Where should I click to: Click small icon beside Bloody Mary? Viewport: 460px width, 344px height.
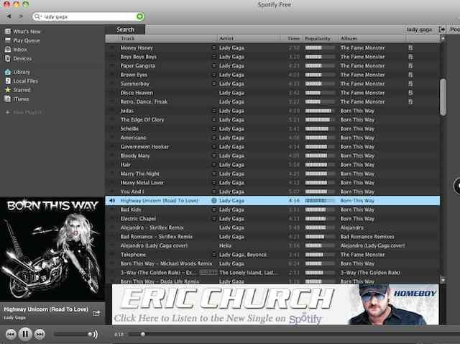coord(214,155)
